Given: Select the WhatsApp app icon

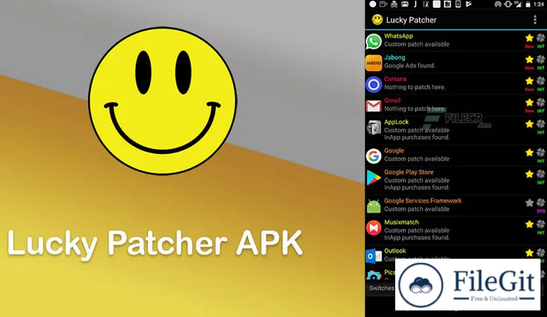Looking at the screenshot, I should 374,41.
